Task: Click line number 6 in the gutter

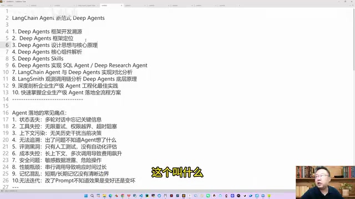Action: click(7, 45)
